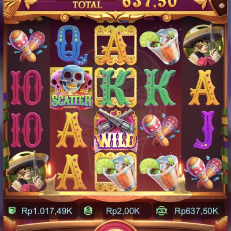The image size is (231, 231).
Task: Click the skull Scatter symbol
Action: coord(71,88)
